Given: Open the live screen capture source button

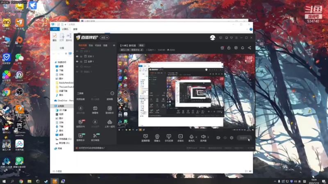Looking at the screenshot, I should (x=146, y=138).
